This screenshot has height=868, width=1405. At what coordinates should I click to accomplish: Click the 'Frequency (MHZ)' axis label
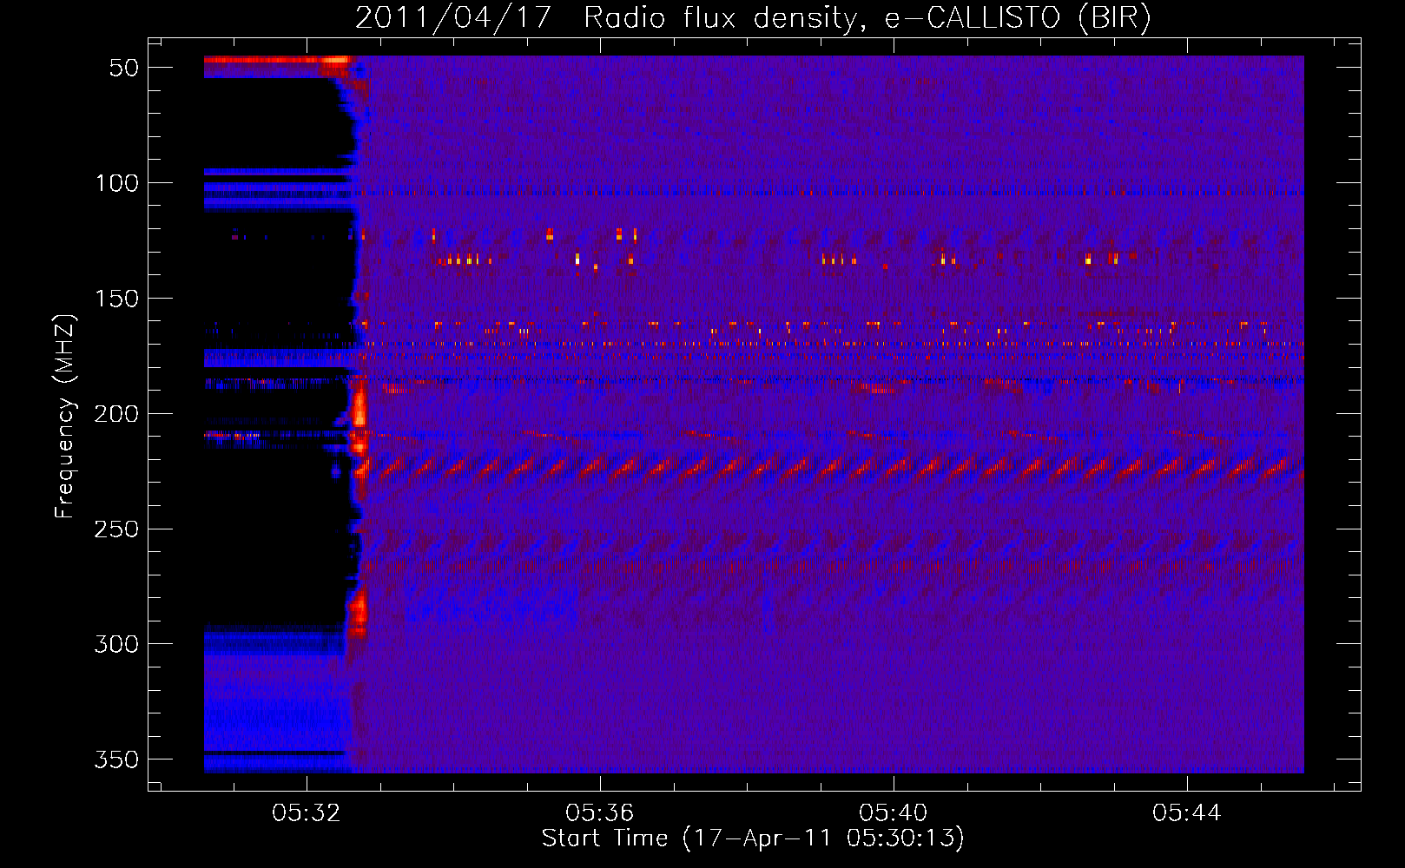point(65,416)
